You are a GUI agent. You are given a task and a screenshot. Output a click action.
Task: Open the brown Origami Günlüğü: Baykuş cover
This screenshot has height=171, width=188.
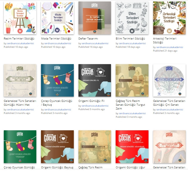point(57,147)
